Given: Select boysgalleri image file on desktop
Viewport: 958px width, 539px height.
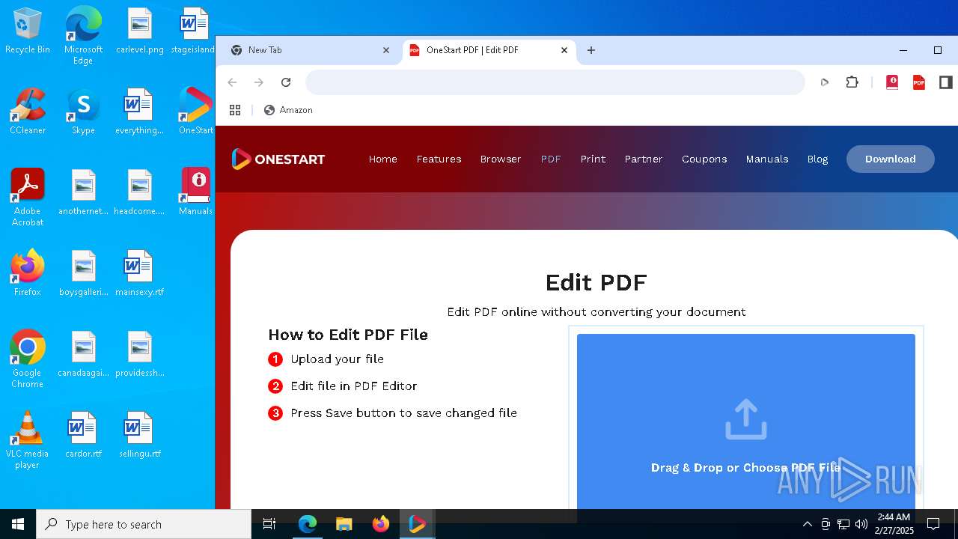Looking at the screenshot, I should 83,273.
